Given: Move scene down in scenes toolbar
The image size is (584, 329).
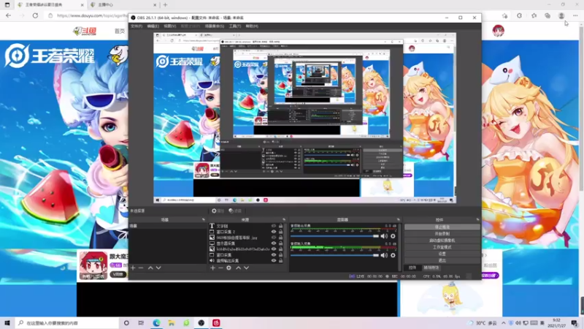Looking at the screenshot, I should (158, 268).
